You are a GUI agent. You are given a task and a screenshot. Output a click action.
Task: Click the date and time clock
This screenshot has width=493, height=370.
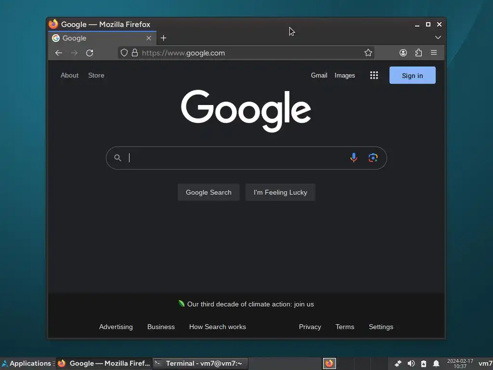click(x=460, y=363)
